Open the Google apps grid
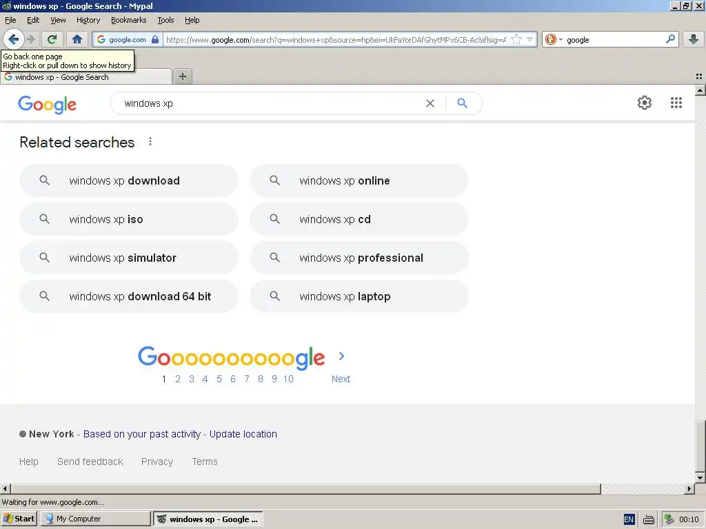The height and width of the screenshot is (529, 706). pos(676,103)
